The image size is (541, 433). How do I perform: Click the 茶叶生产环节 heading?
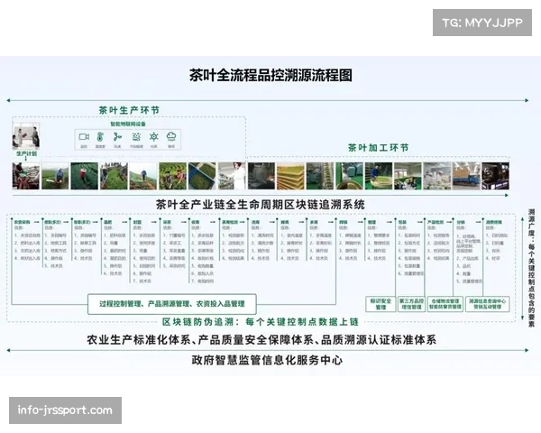[x=129, y=110]
